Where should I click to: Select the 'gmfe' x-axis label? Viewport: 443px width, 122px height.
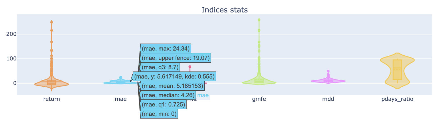point(259,99)
